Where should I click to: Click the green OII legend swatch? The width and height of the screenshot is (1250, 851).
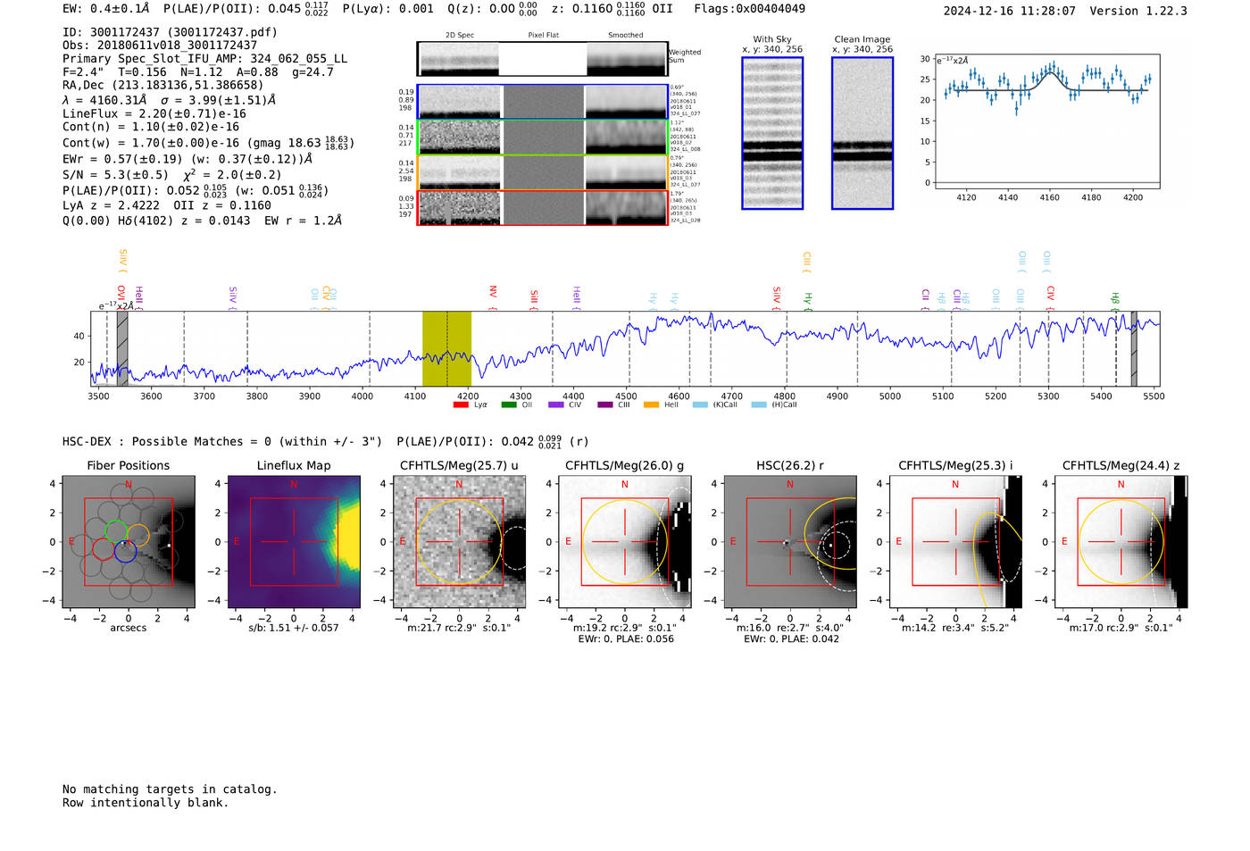click(x=509, y=405)
